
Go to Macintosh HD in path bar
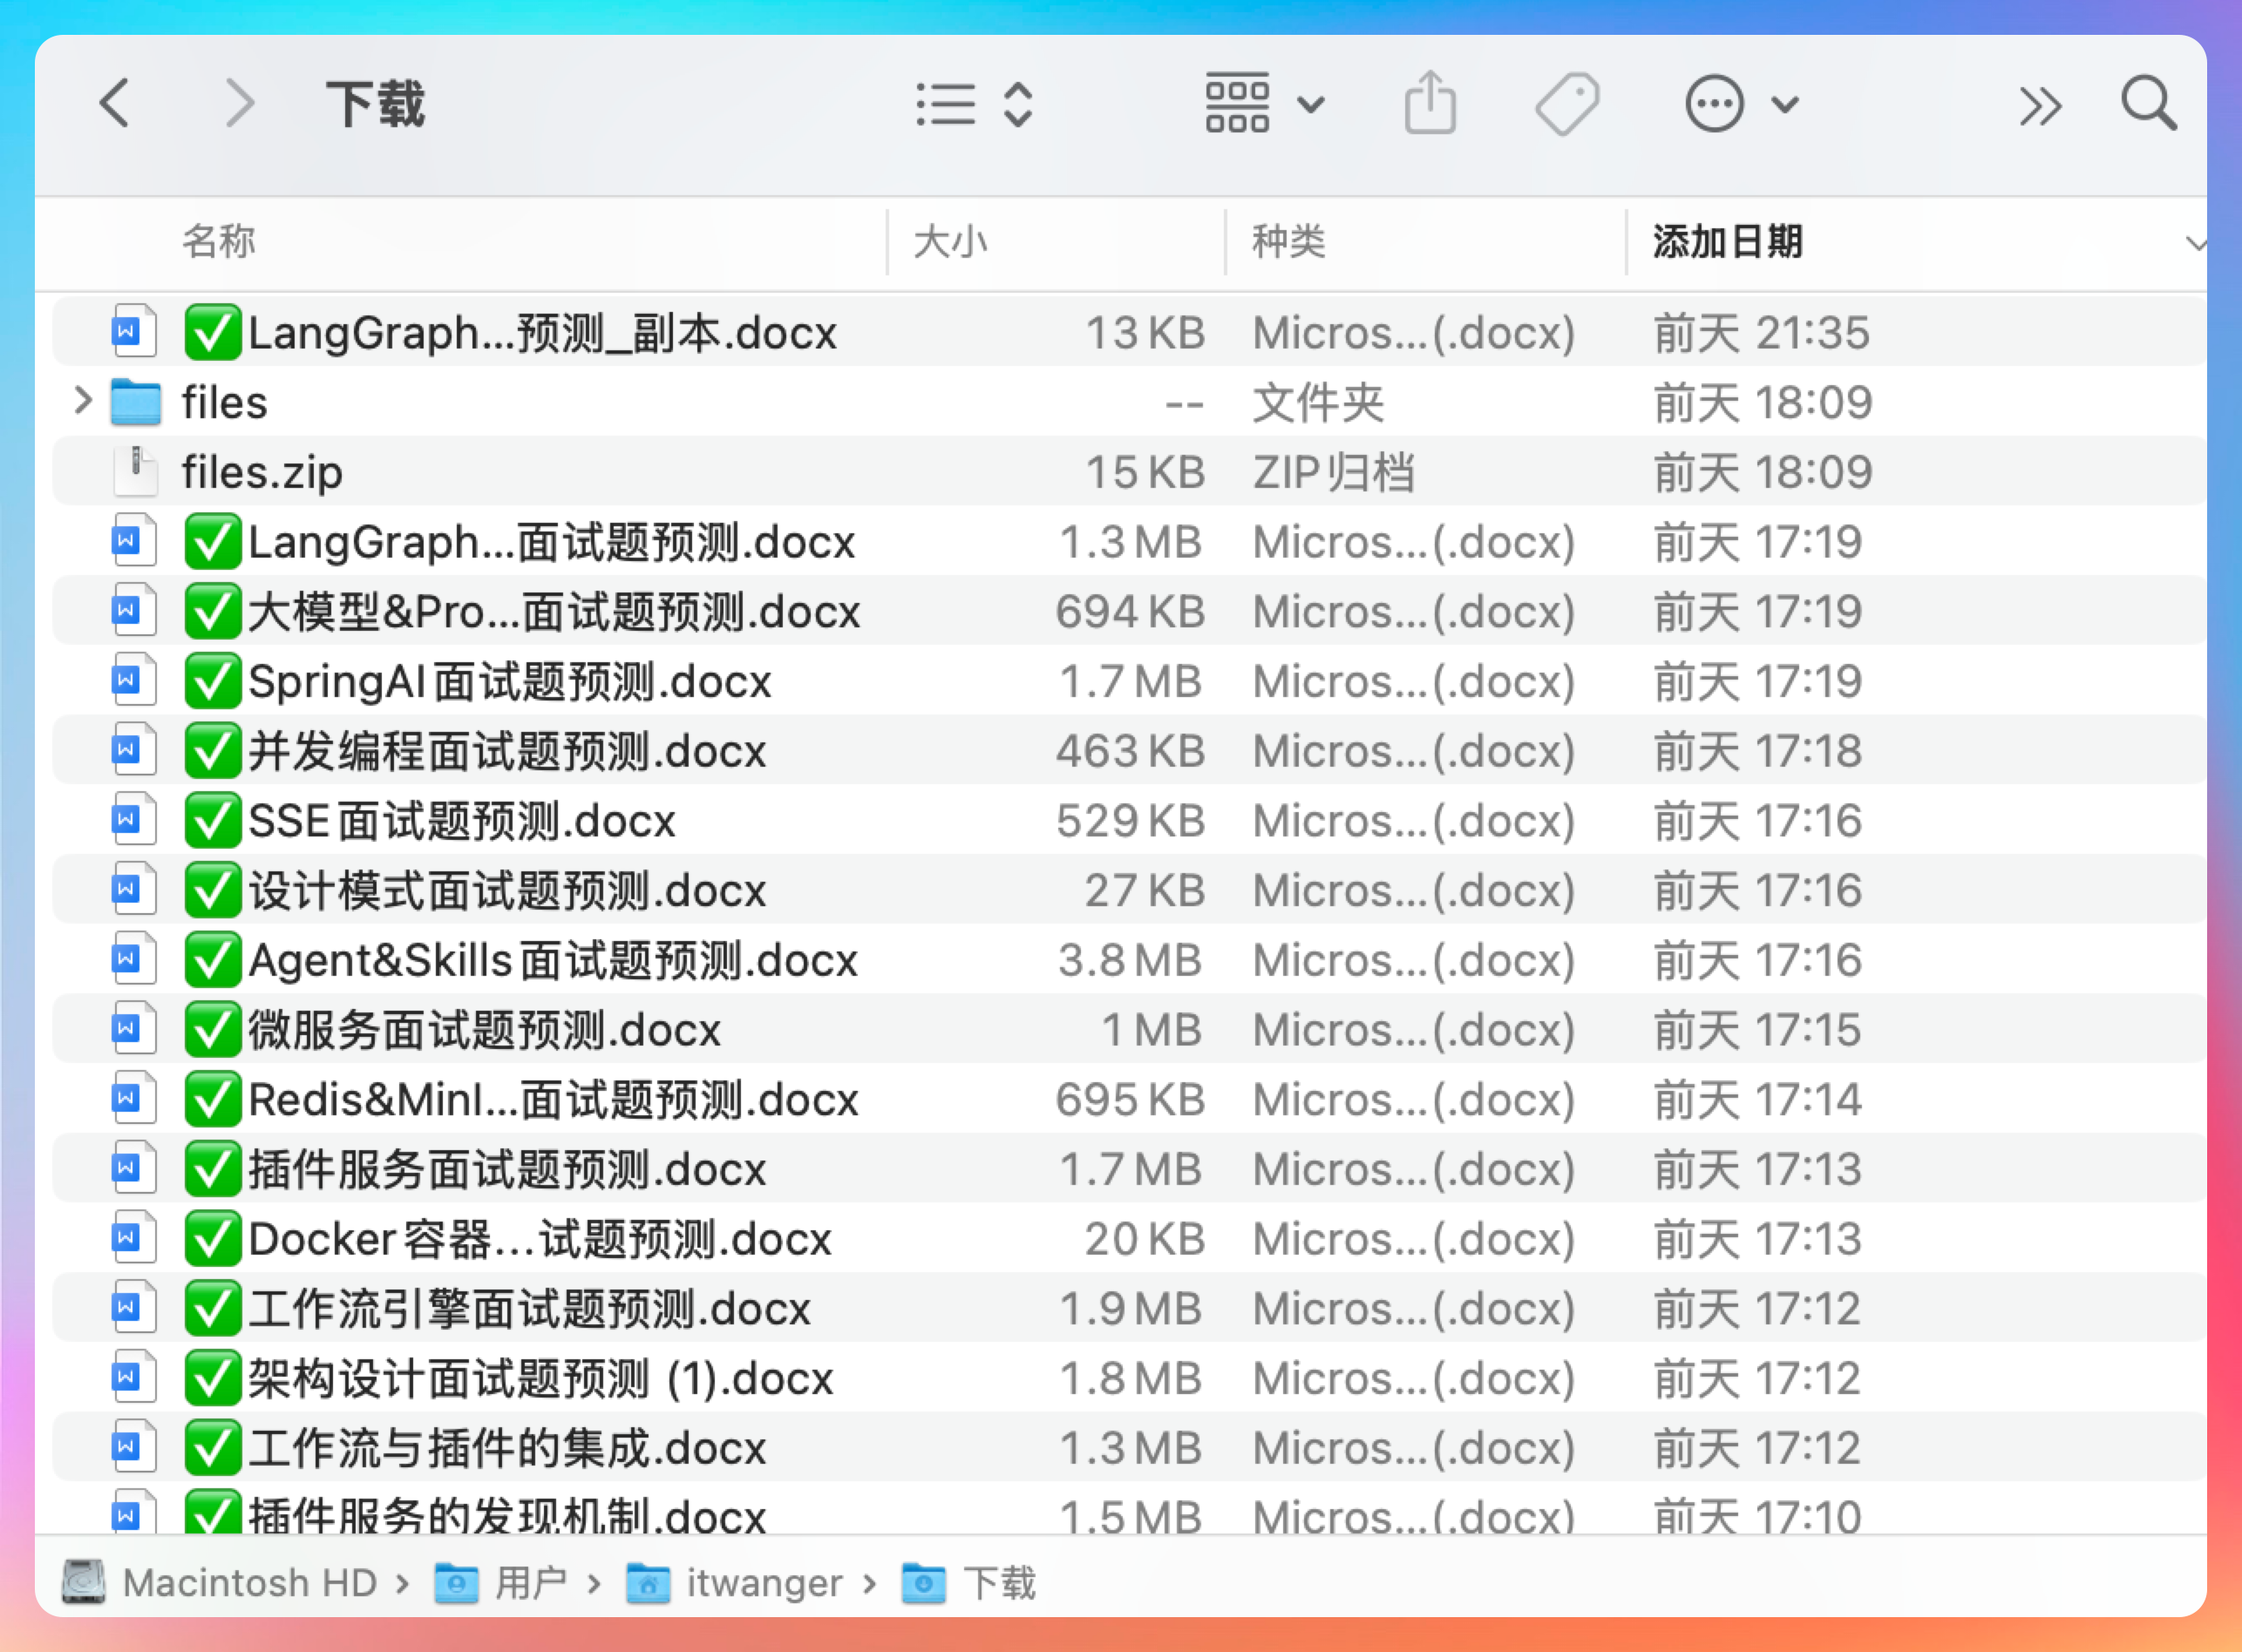click(248, 1583)
